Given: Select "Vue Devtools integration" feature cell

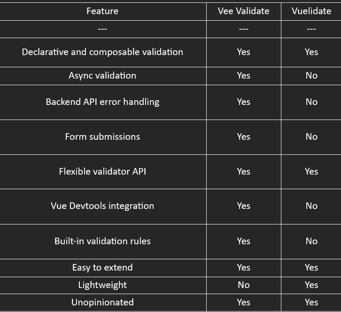Looking at the screenshot, I should coord(102,206).
